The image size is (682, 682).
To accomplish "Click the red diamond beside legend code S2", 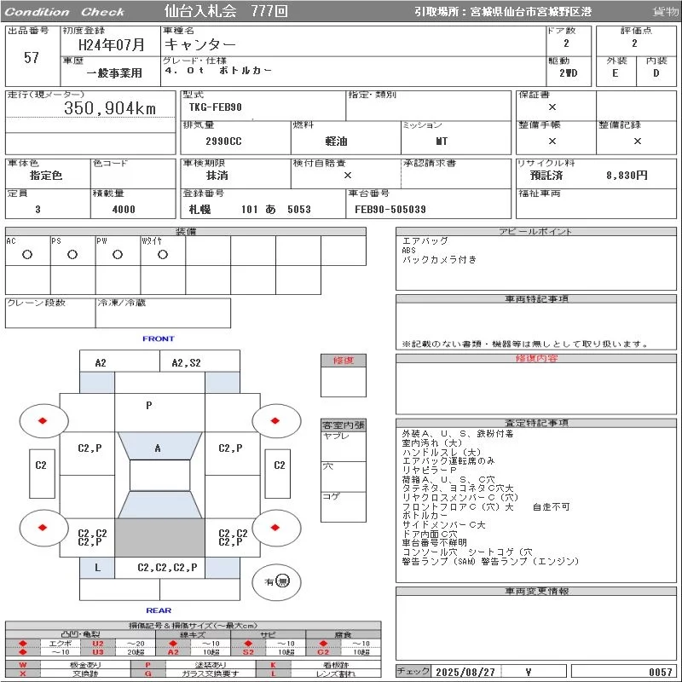I will click(x=248, y=644).
